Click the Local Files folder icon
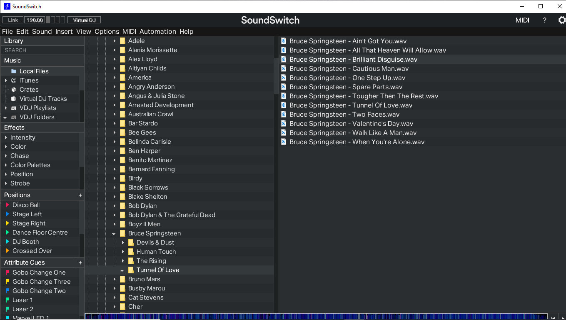The width and height of the screenshot is (566, 320). pyautogui.click(x=14, y=71)
